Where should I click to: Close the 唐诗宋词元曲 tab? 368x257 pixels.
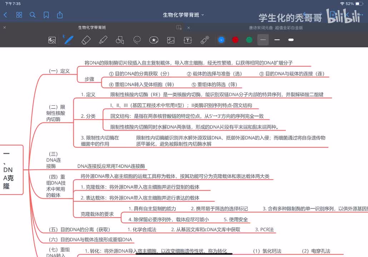188,28
